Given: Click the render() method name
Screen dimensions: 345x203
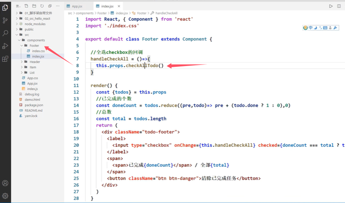Looking at the screenshot, I should click(99, 85).
